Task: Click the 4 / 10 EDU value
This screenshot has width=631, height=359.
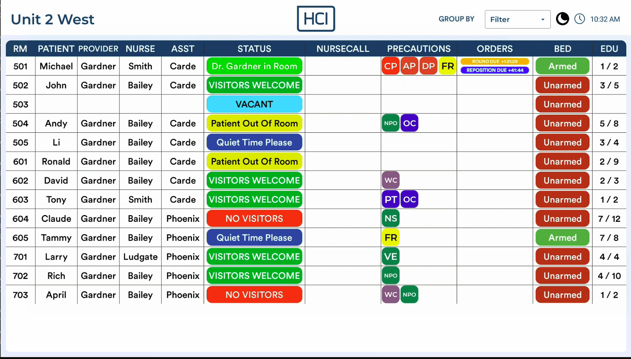Action: click(609, 276)
